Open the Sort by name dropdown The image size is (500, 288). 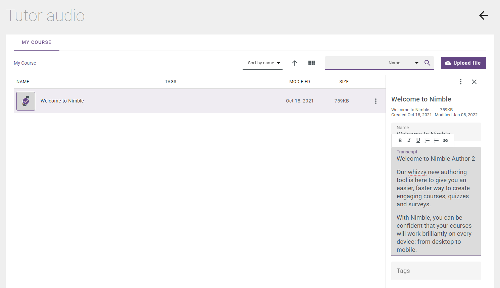click(262, 63)
